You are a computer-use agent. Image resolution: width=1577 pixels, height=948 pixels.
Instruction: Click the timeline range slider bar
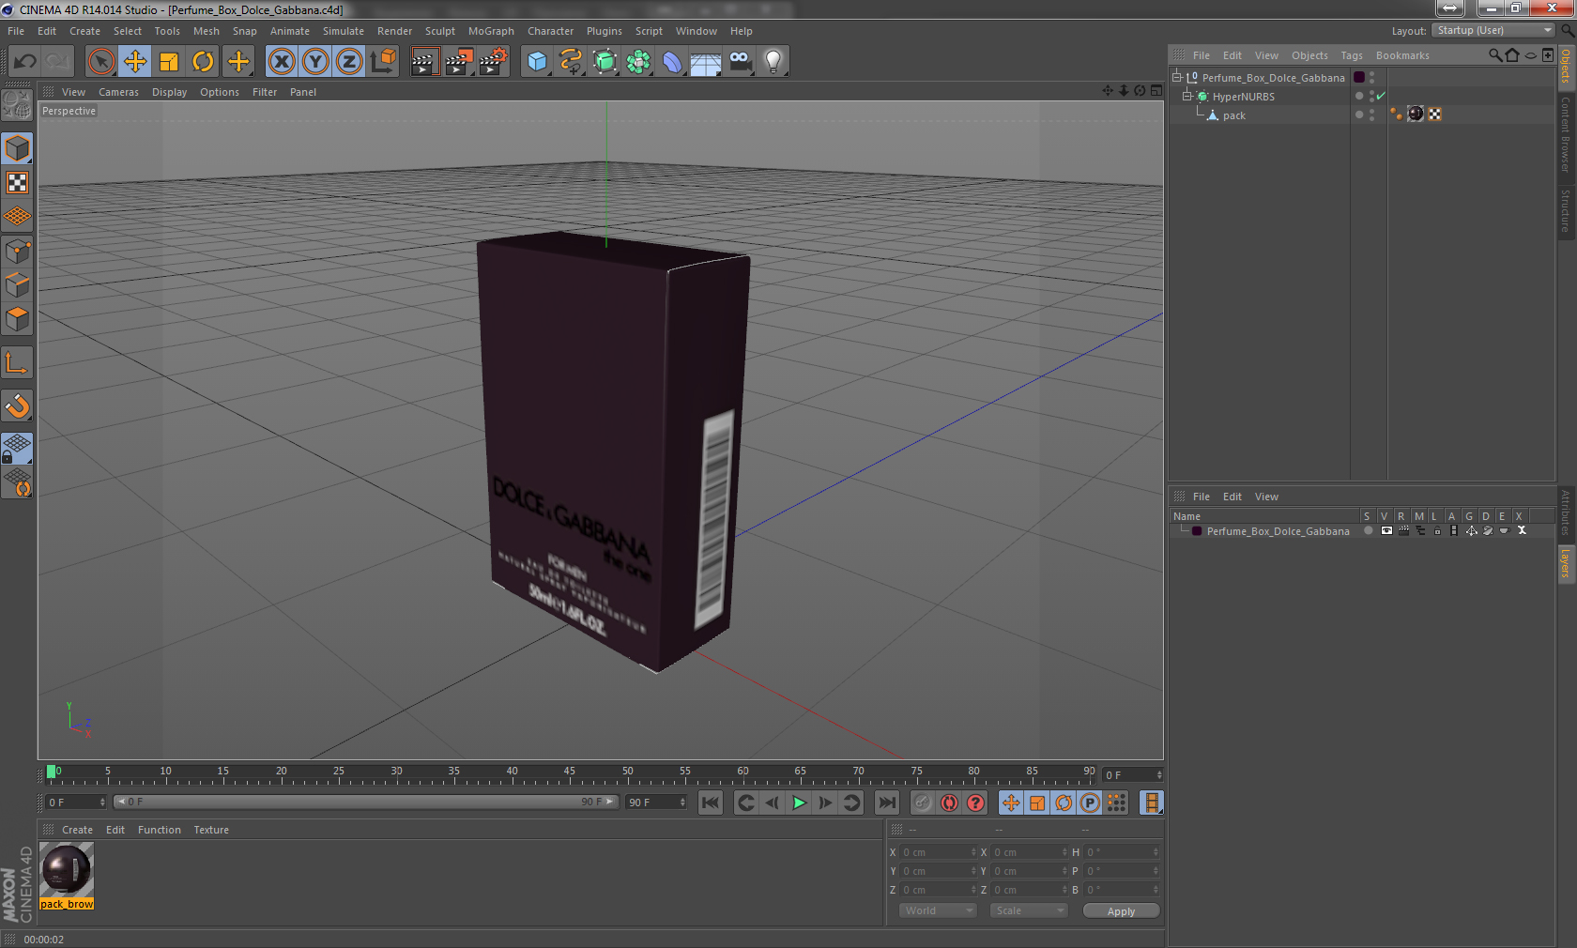tap(365, 802)
